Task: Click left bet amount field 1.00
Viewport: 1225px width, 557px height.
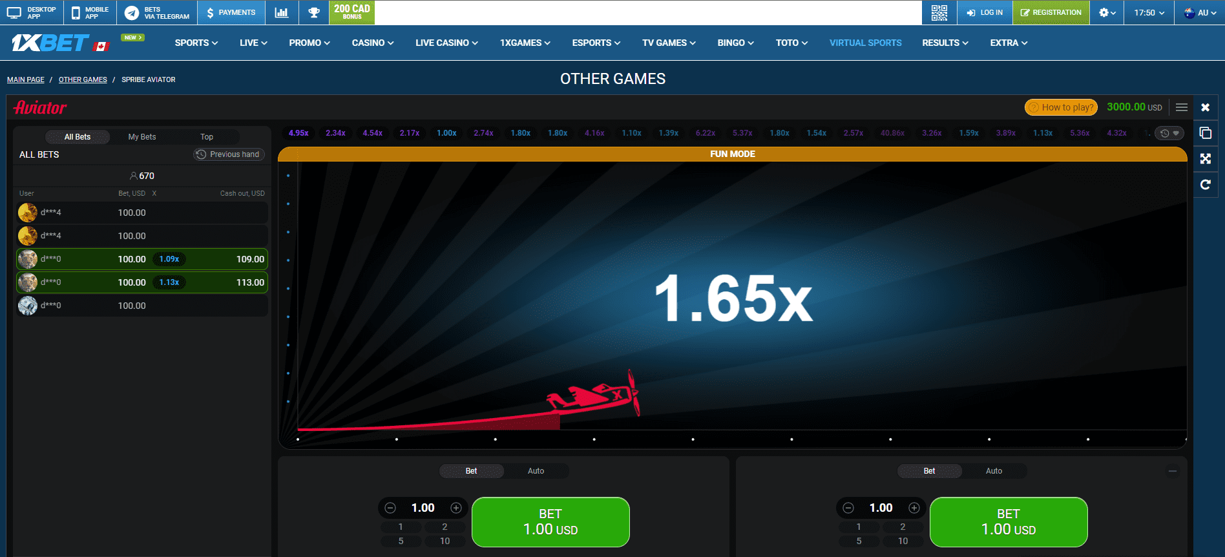Action: (x=423, y=508)
